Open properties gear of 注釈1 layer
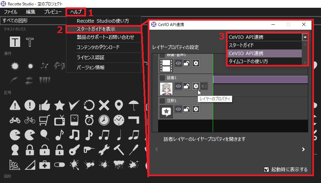The width and height of the screenshot is (321, 183). 196,109
